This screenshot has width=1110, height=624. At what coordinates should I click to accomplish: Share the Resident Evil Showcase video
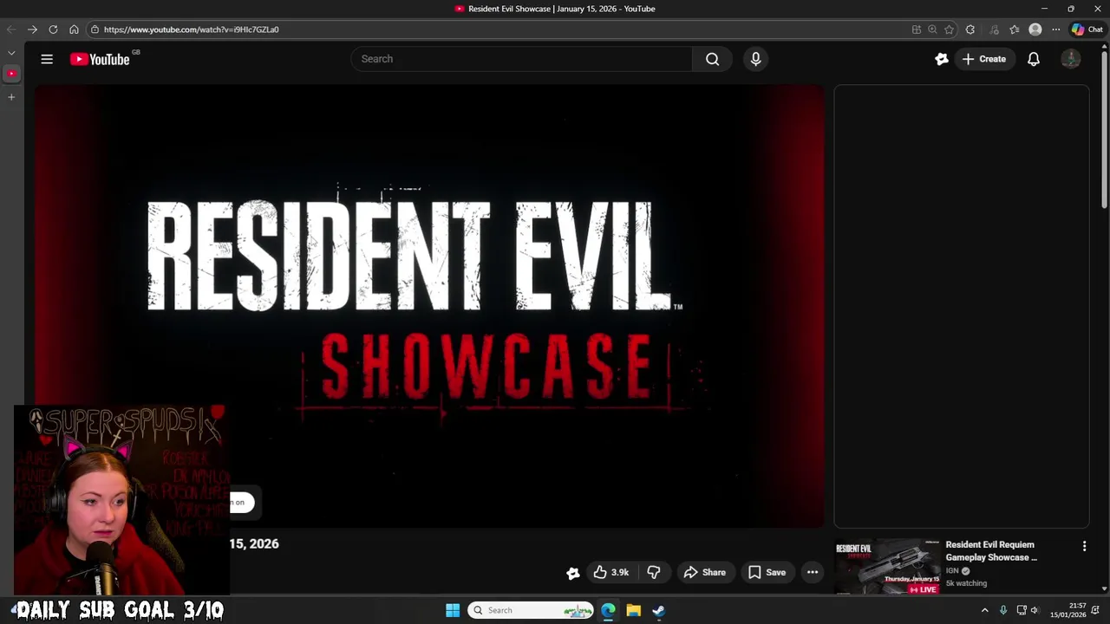[704, 572]
